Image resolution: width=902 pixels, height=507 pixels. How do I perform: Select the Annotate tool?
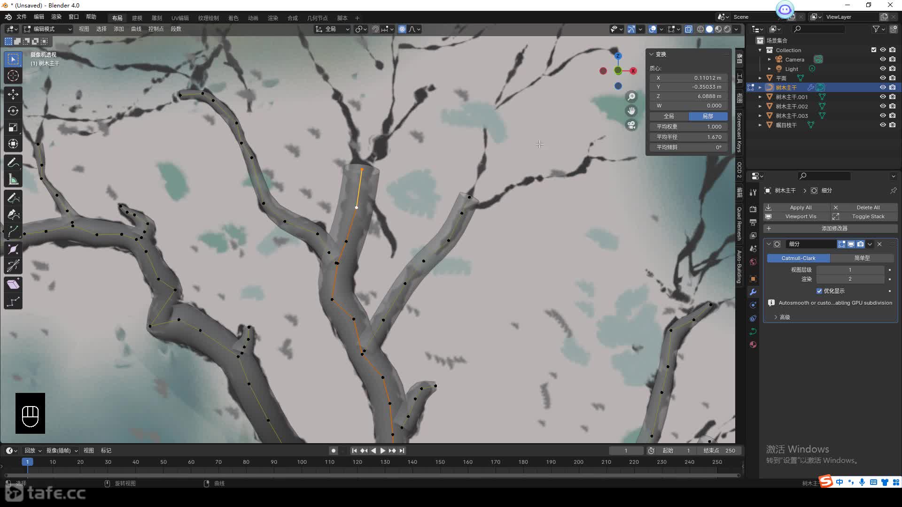(13, 163)
